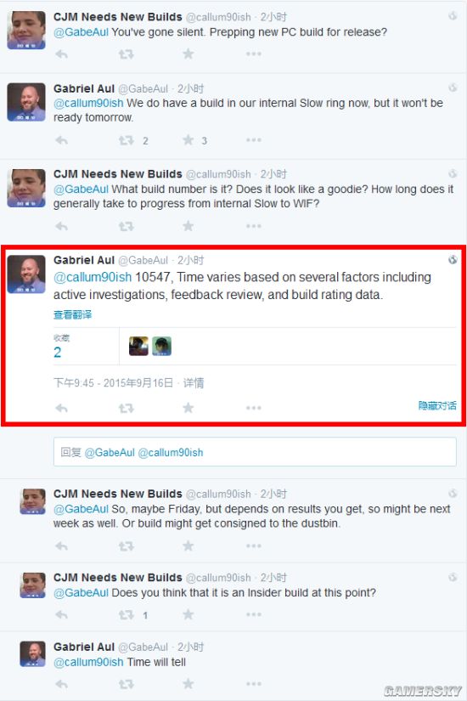
Task: Retweet Gabriel Aul's internal Slow ring tweet
Action: (126, 141)
